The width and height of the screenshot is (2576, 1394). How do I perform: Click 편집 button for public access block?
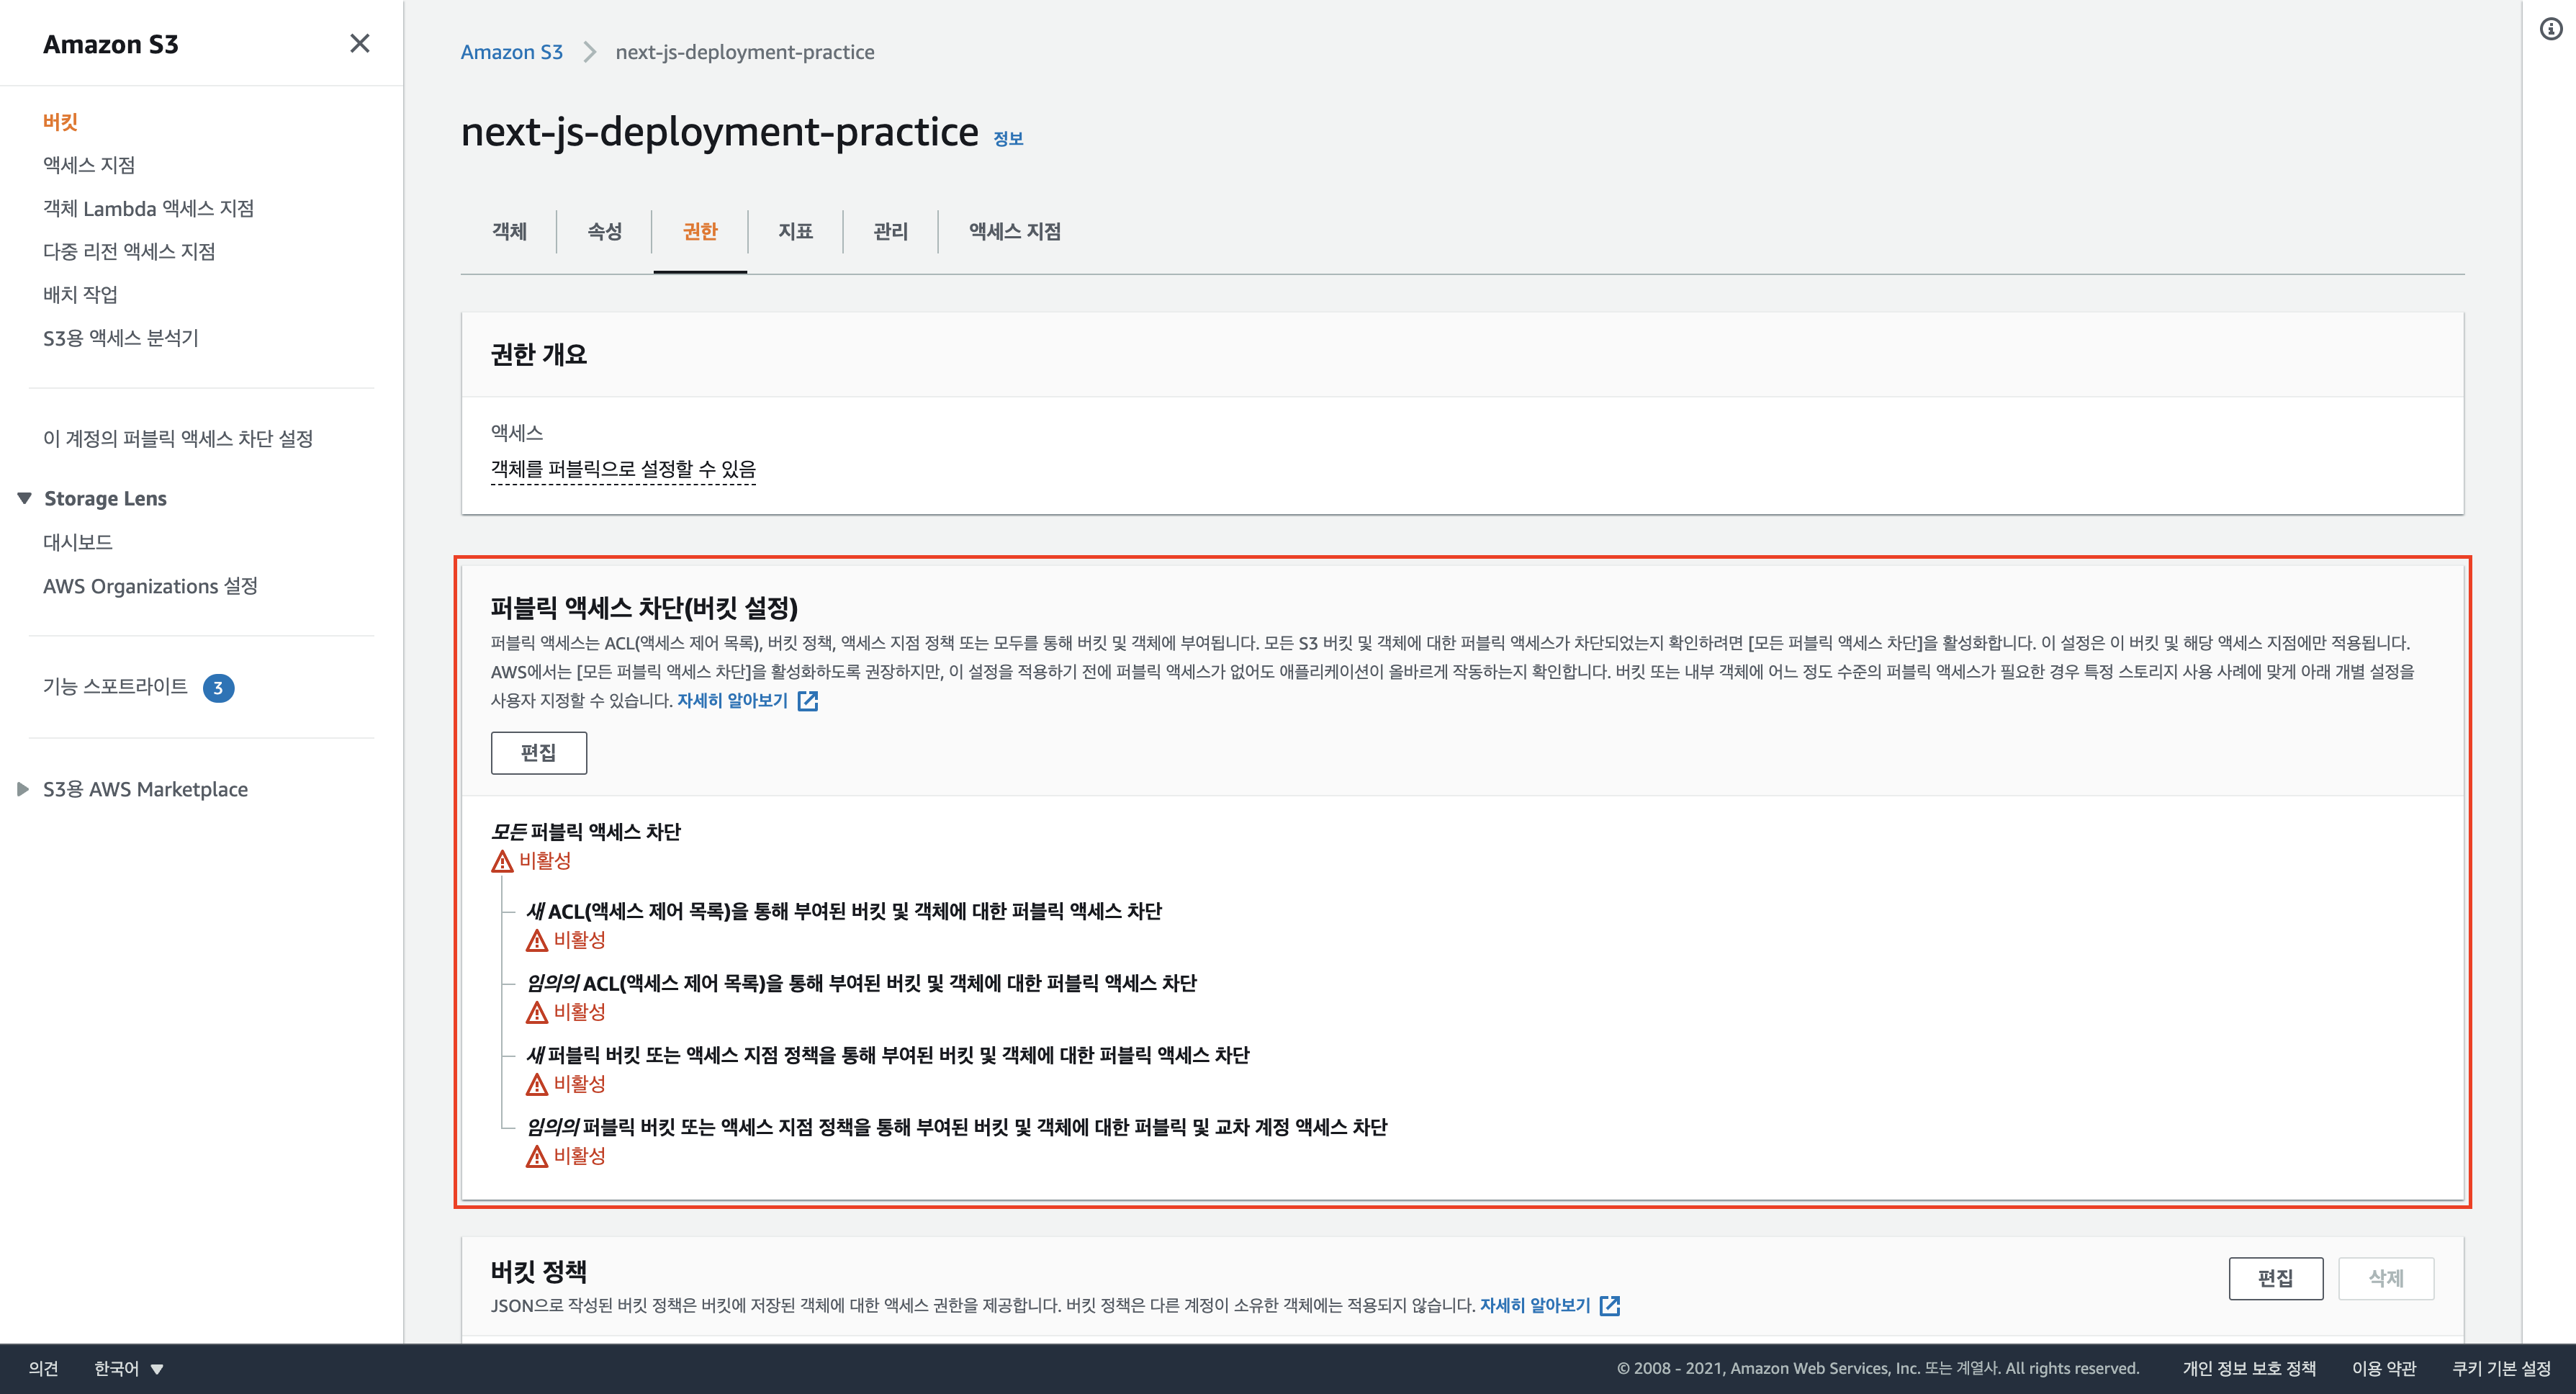pos(538,752)
